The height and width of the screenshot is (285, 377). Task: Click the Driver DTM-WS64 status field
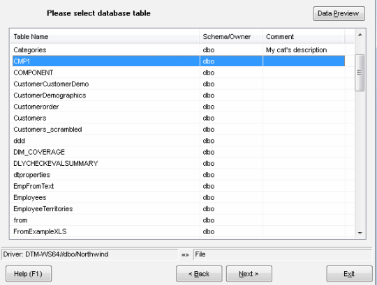point(90,254)
